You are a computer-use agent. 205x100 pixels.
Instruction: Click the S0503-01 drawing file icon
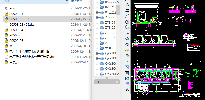pyautogui.click(x=7, y=14)
